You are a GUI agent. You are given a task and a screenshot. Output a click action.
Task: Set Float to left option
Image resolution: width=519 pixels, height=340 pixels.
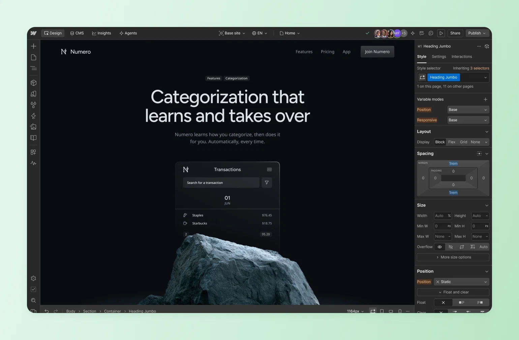click(462, 303)
